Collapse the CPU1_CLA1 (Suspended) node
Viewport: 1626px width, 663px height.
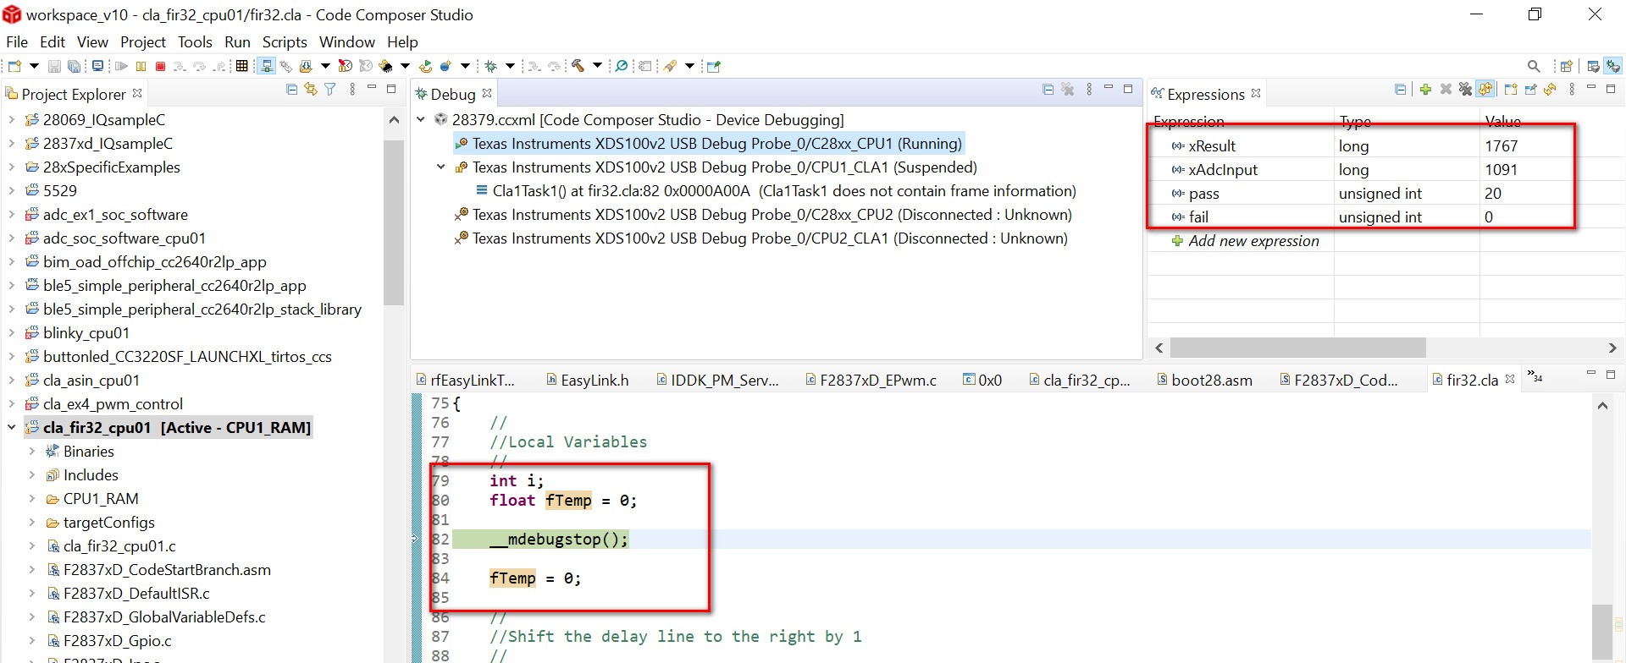point(441,167)
